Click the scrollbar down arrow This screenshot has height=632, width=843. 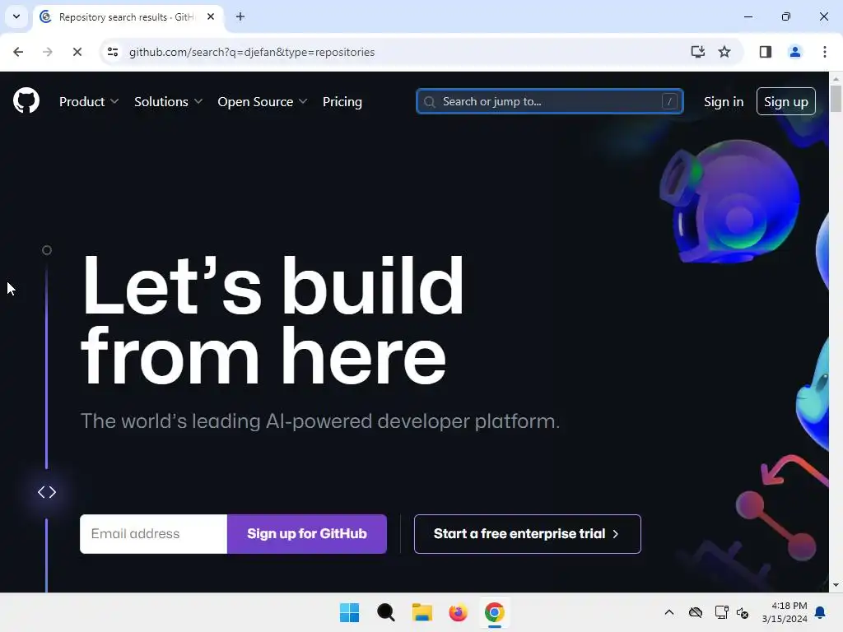836,585
